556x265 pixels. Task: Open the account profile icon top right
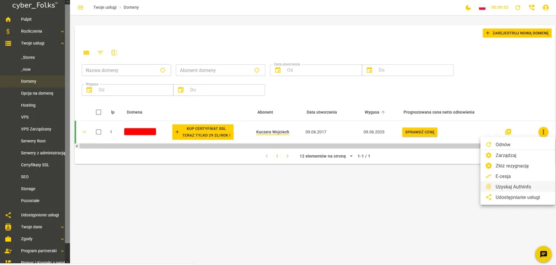point(546,7)
